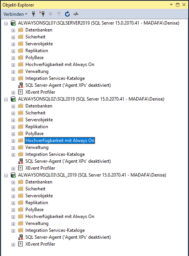Click XEvent Profiler icon under ALWAYSONSQL03
This screenshot has height=256, width=189.
click(20, 244)
